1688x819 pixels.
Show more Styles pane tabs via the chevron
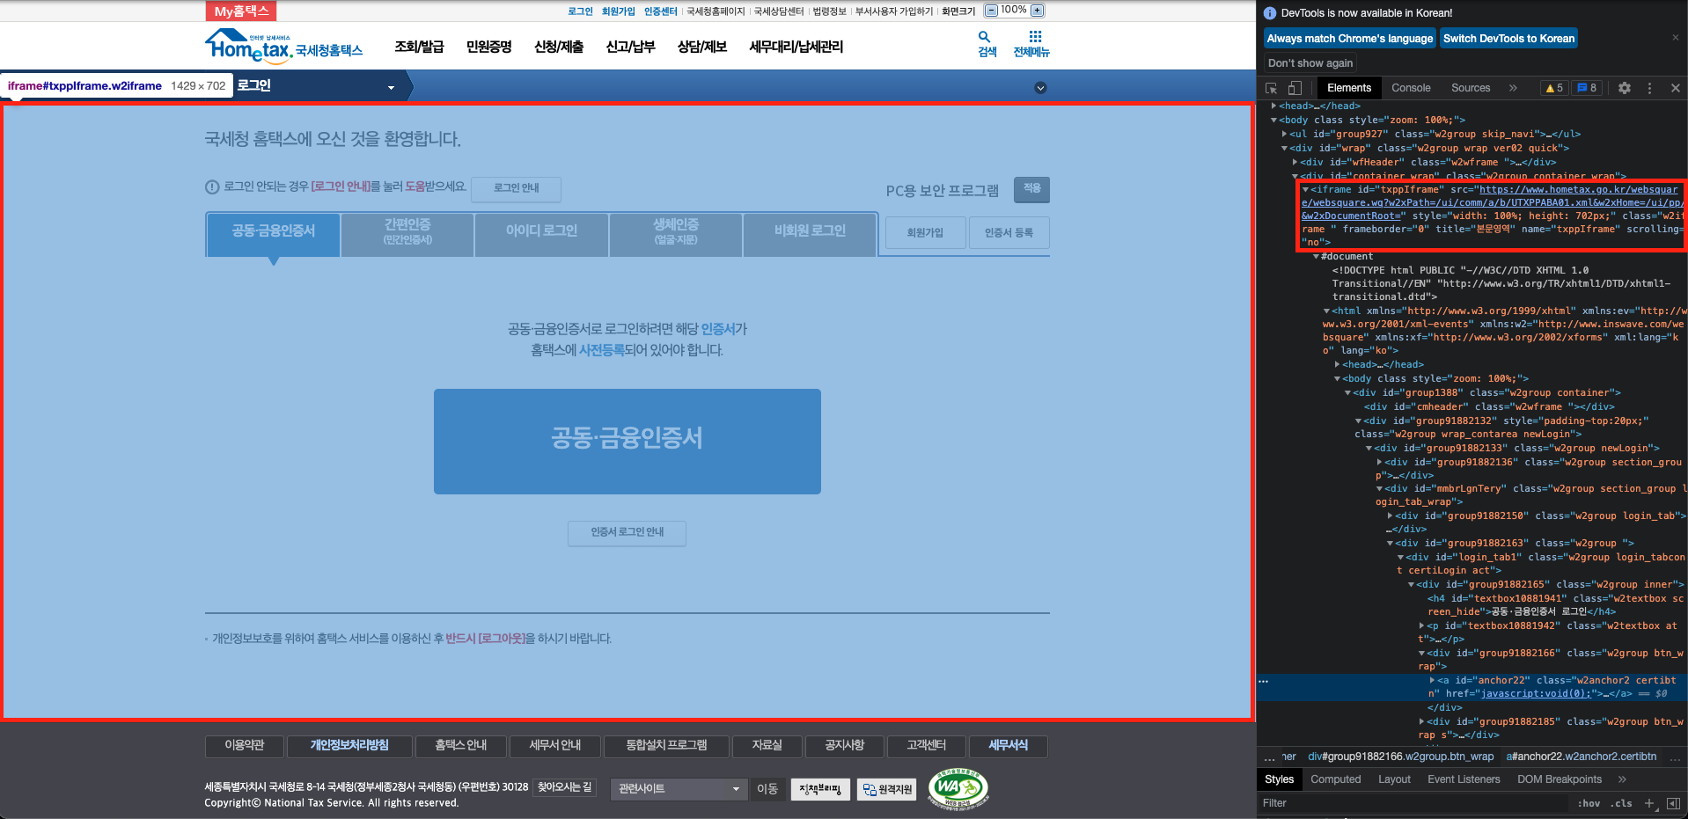pos(1622,779)
